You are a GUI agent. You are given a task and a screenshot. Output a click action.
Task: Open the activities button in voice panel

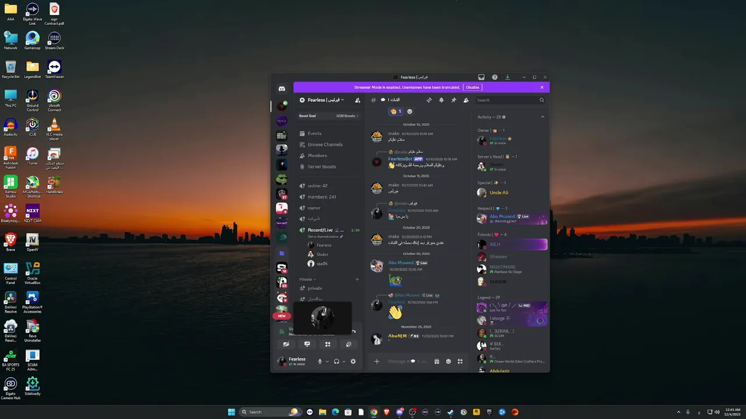(328, 344)
